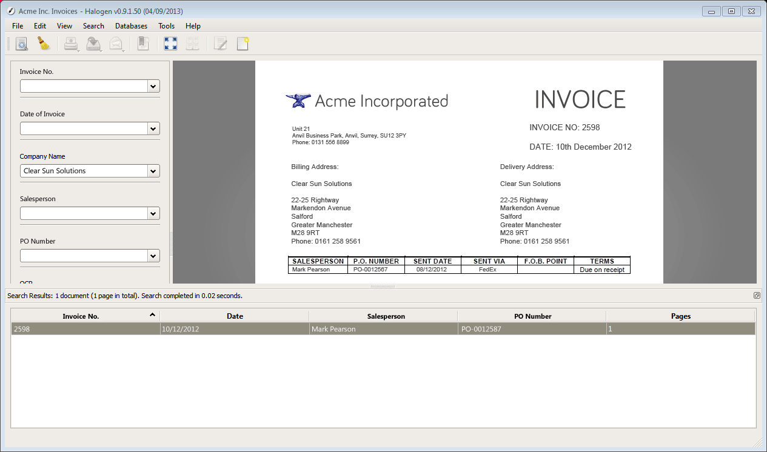Screen dimensions: 767x452
Task: Toggle the fit-to-window view icon
Action: [170, 44]
